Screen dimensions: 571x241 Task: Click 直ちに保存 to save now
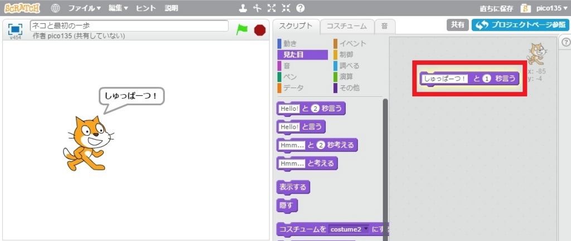[497, 8]
